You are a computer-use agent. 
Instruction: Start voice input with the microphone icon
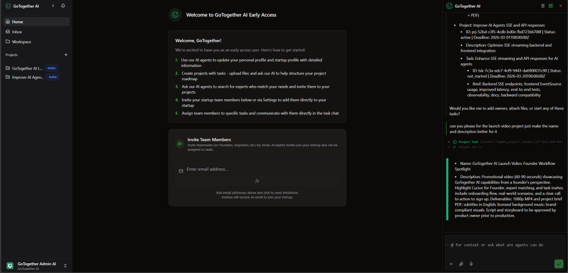tap(471, 264)
